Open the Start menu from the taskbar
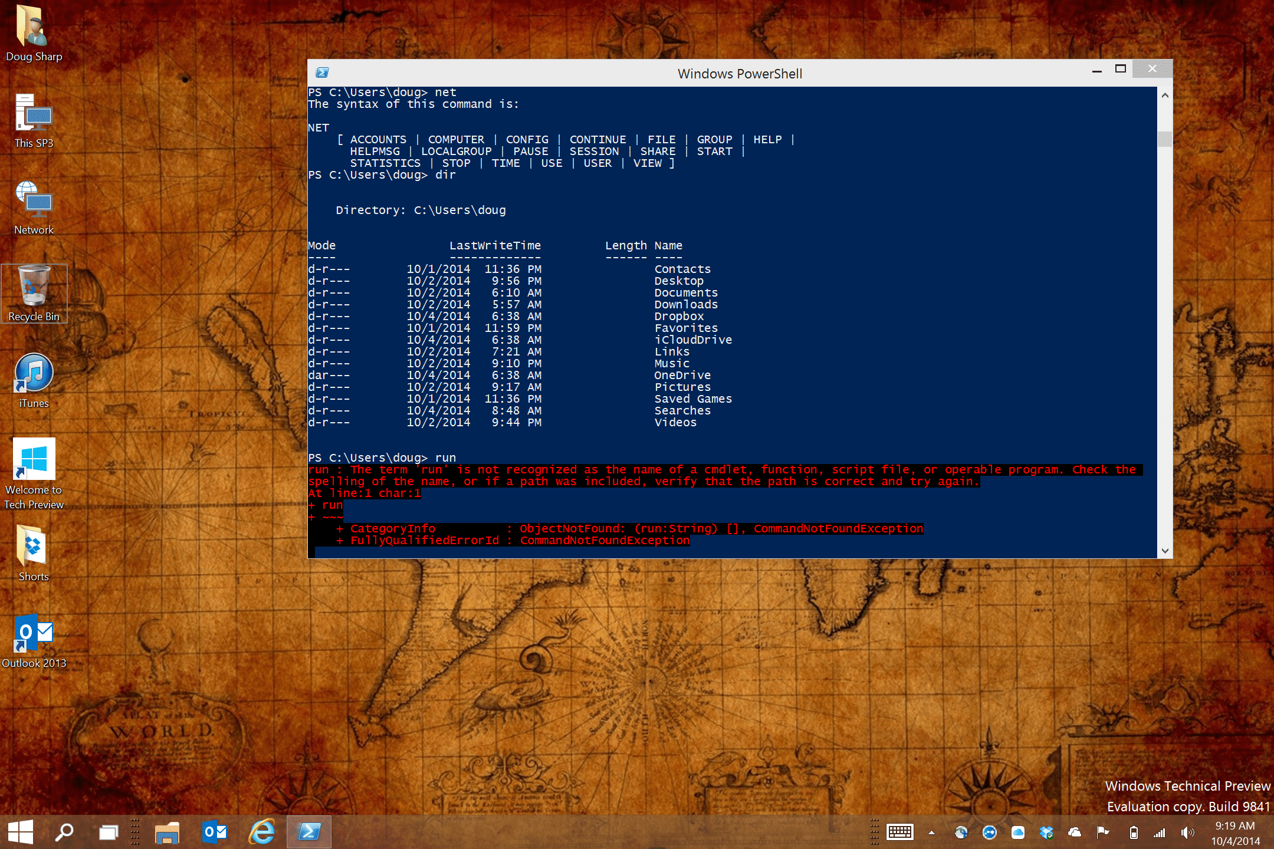The width and height of the screenshot is (1274, 849). coord(21,832)
